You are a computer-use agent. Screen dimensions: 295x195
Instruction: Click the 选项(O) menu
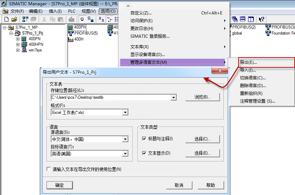pyautogui.click(x=108, y=11)
